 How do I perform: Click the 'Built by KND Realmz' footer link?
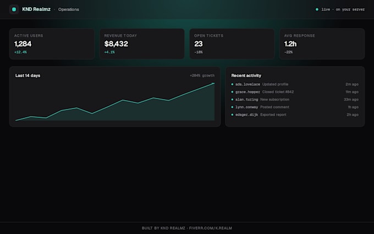(x=187, y=228)
